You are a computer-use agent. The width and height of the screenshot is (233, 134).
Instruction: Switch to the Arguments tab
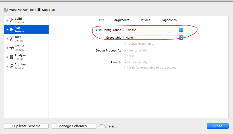pos(122,20)
